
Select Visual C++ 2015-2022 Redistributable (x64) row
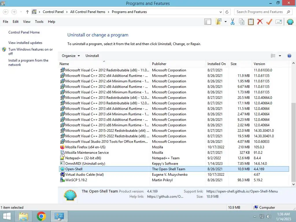pyautogui.click(x=174, y=131)
